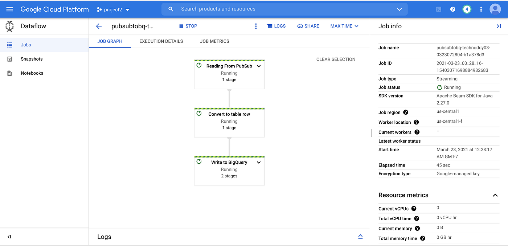Open the top bar settings kebab menu
The width and height of the screenshot is (508, 246).
coord(481,9)
